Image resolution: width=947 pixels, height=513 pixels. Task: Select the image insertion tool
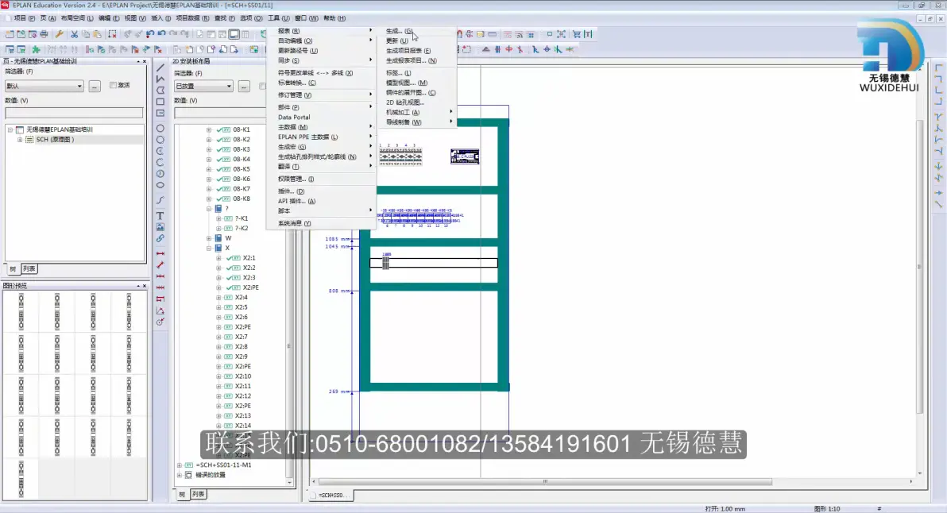160,227
